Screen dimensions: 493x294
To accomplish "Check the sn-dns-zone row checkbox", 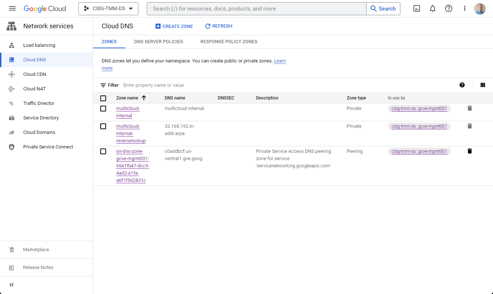I will tap(103, 151).
